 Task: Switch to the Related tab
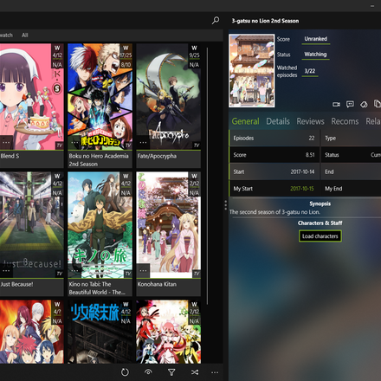(x=373, y=121)
